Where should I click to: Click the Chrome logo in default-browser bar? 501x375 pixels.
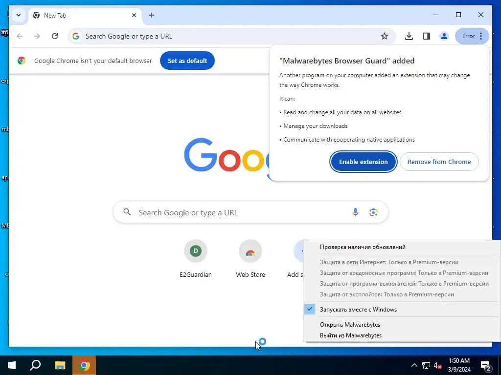(22, 61)
